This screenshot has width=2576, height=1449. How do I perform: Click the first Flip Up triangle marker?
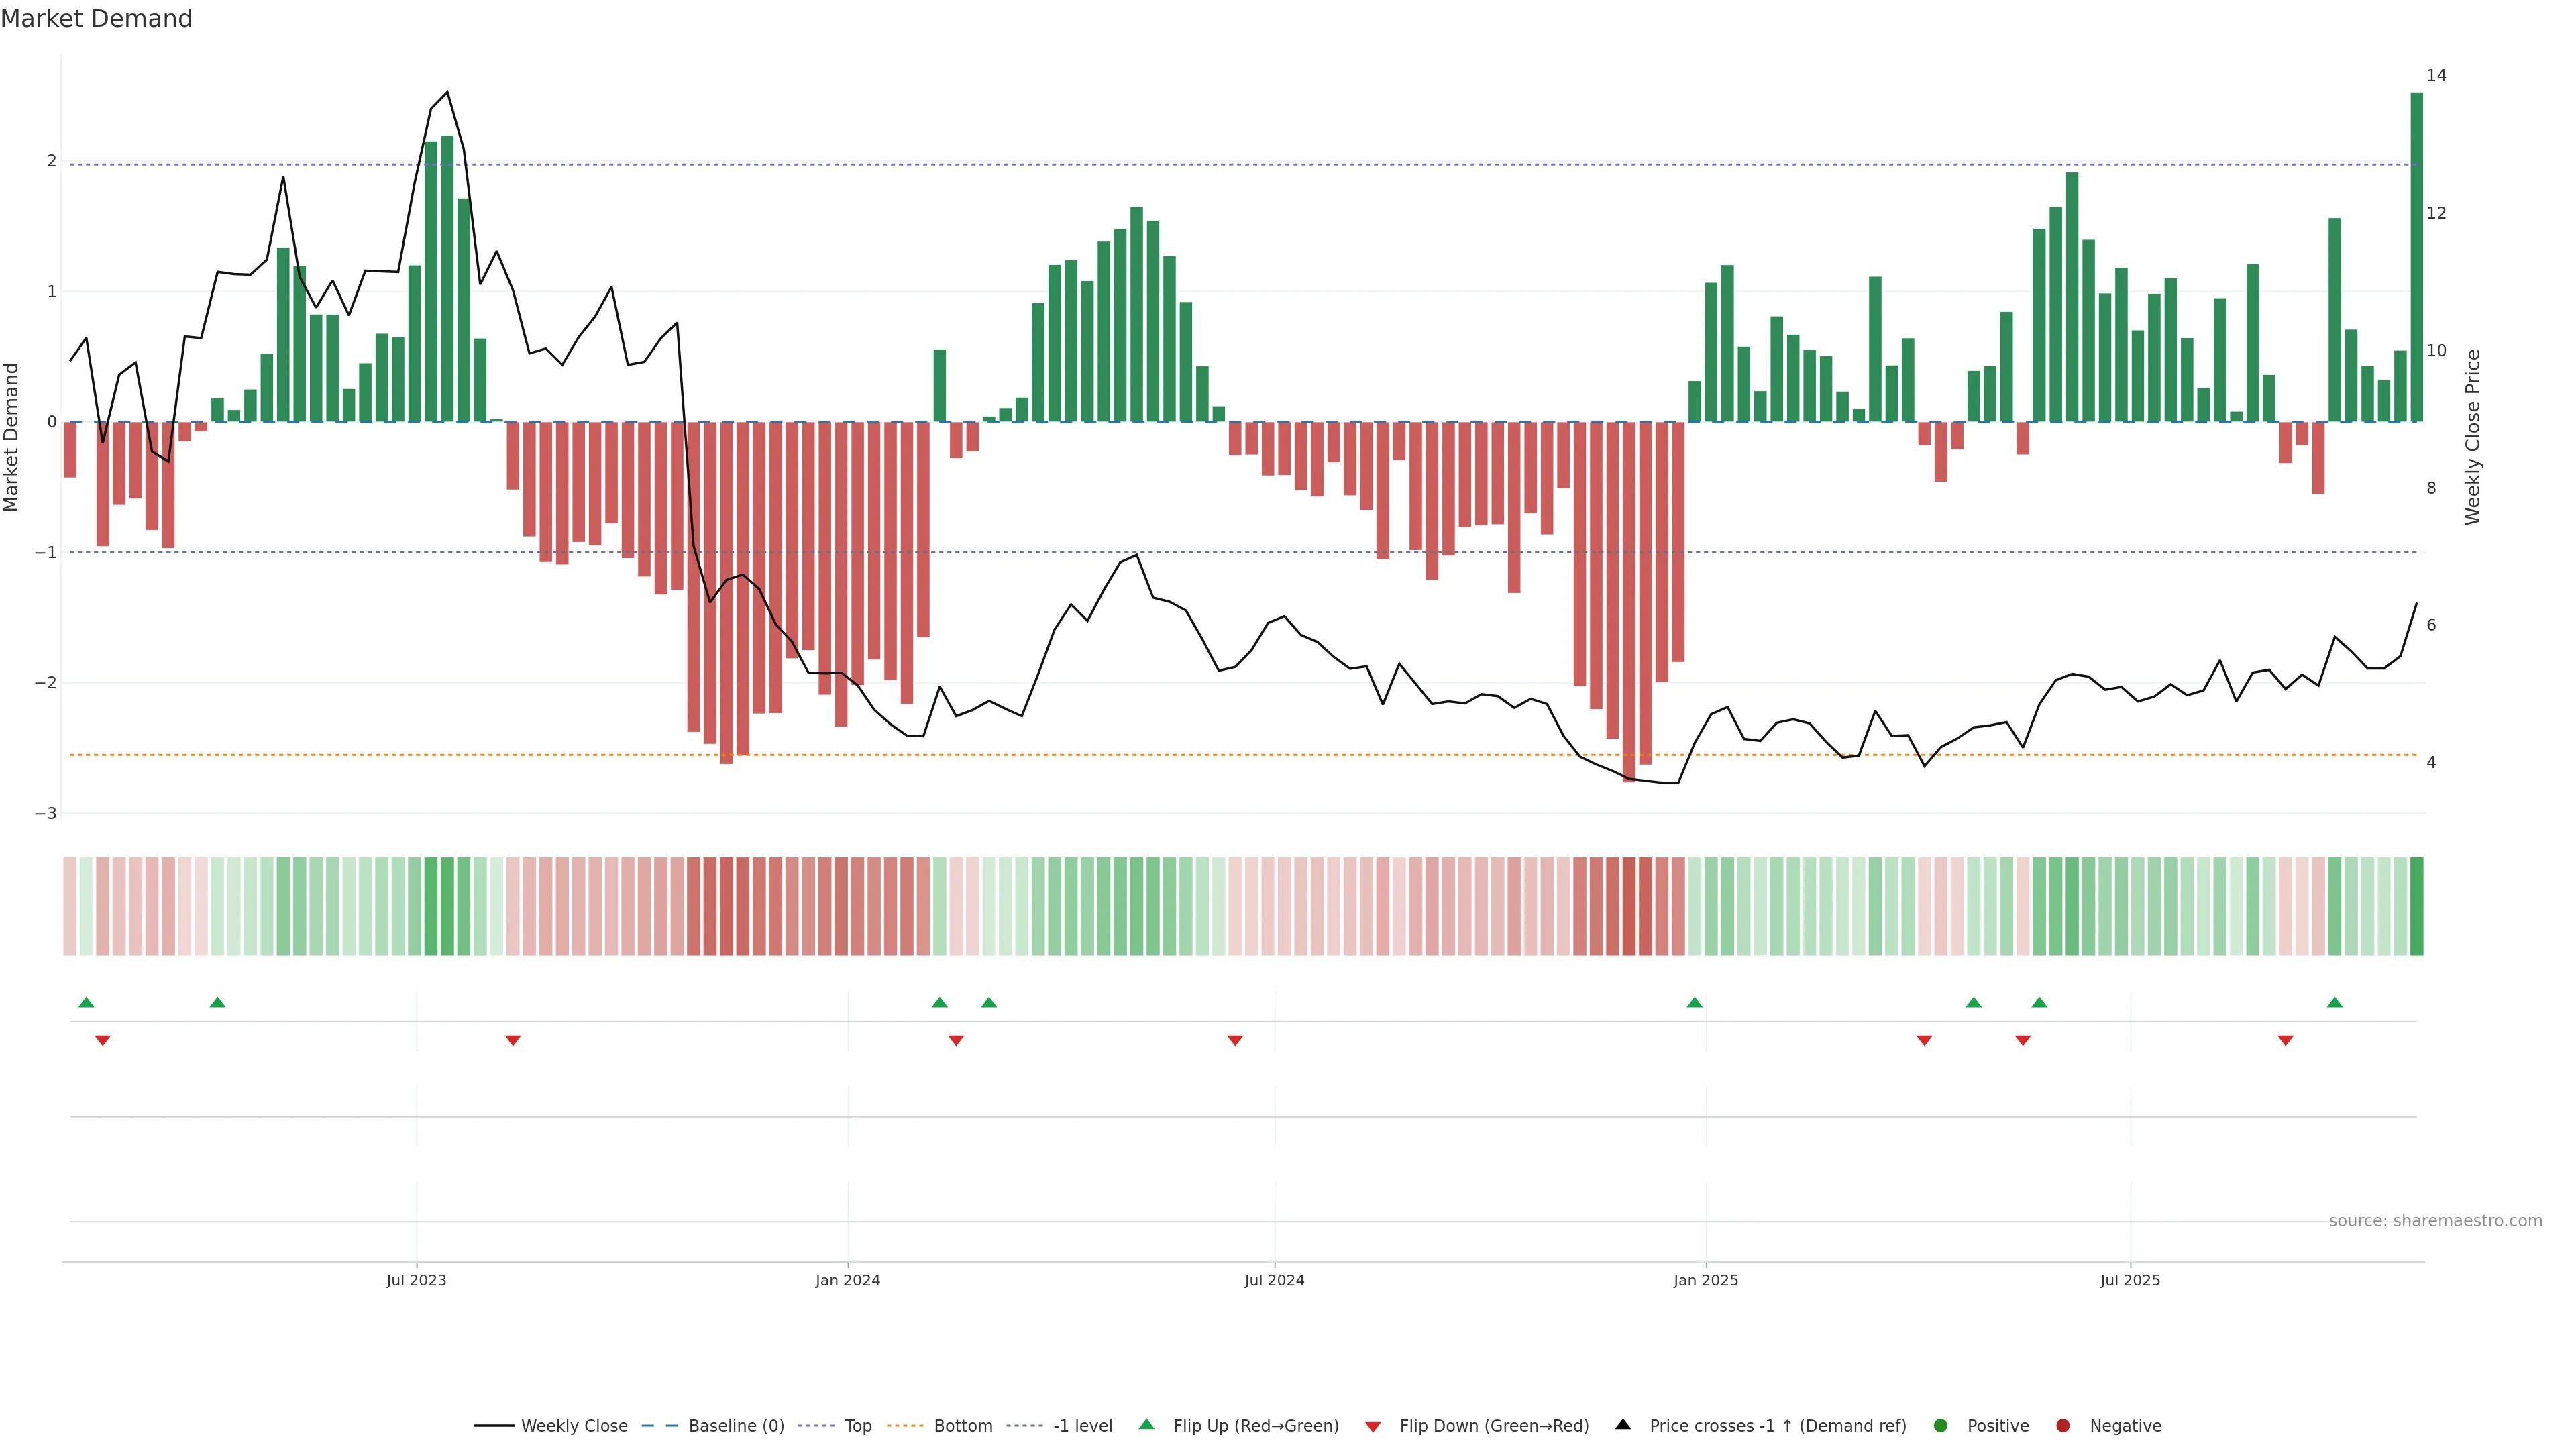(86, 1003)
